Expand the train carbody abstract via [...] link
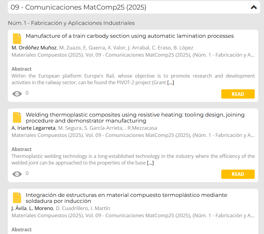Image resolution: width=264 pixels, height=234 pixels. click(x=170, y=82)
